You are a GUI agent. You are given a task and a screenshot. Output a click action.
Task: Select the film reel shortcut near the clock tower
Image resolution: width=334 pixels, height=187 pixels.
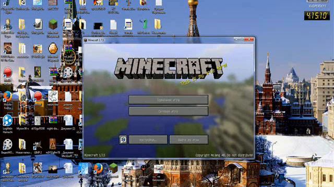68,73
